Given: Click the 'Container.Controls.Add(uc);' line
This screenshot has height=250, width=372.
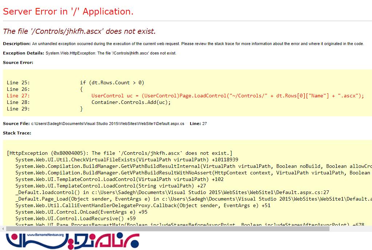Looking at the screenshot, I should (131, 102).
